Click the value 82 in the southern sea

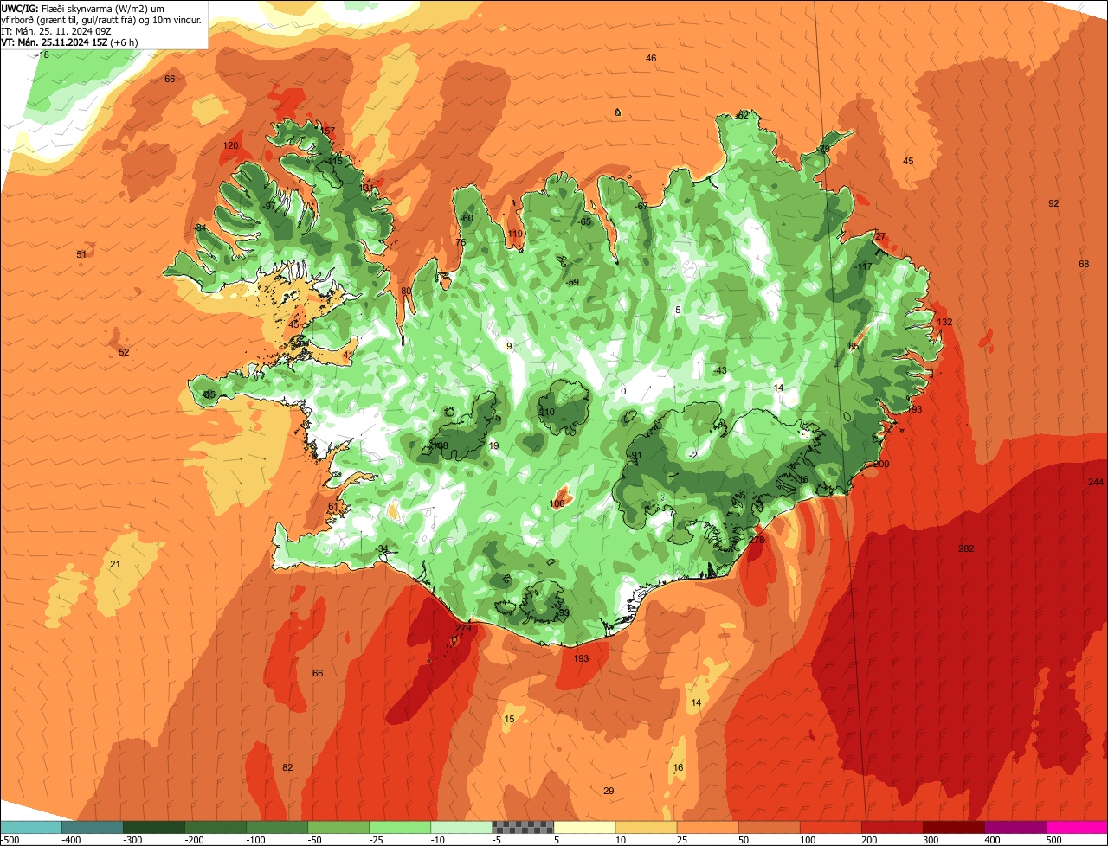(287, 768)
